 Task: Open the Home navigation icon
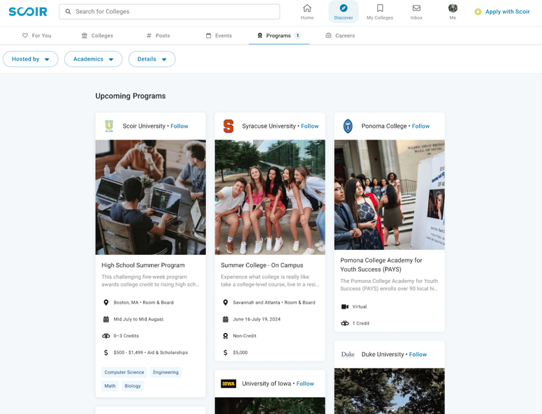click(x=307, y=8)
